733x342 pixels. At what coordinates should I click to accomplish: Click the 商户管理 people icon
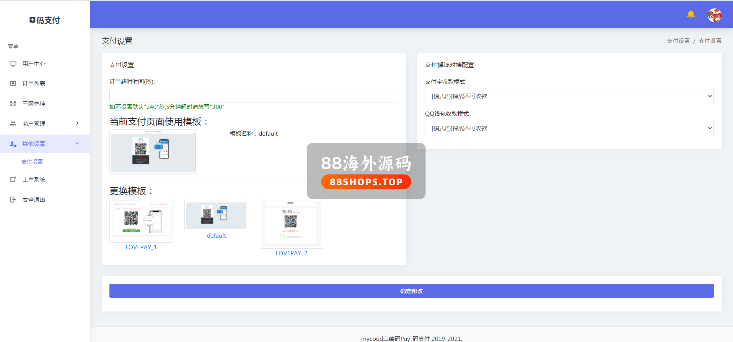point(13,123)
